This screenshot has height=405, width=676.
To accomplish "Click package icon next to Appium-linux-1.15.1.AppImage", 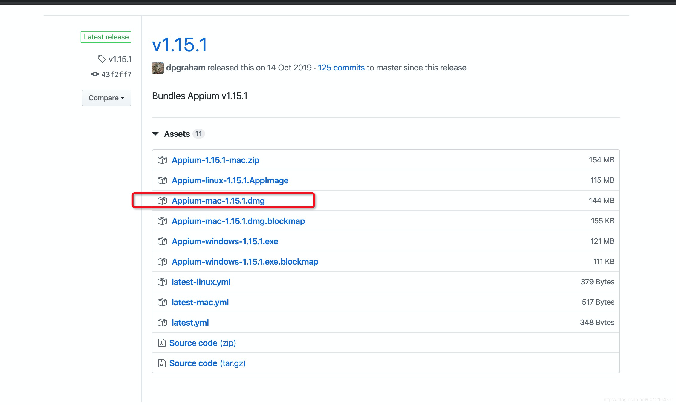I will pos(162,180).
